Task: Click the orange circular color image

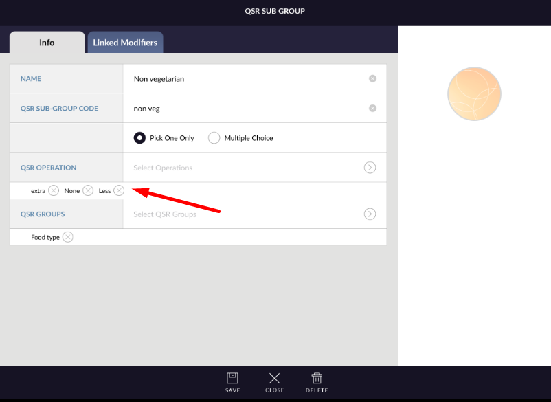Action: (474, 94)
